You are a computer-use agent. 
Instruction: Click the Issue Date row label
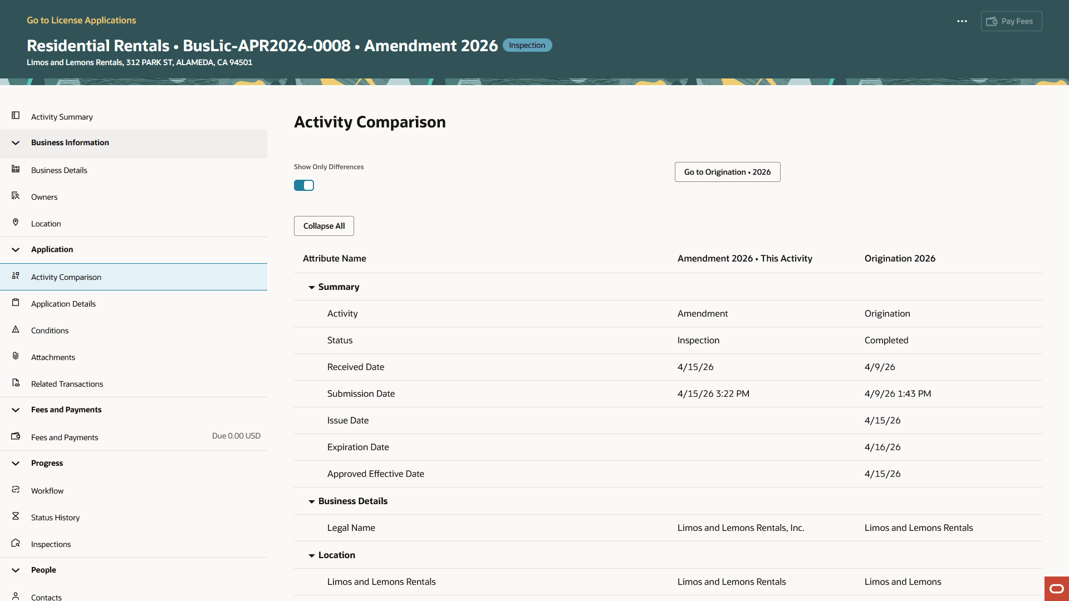347,420
